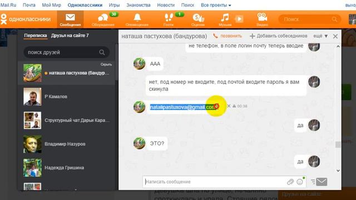The height and width of the screenshot is (200, 356).
Task: Open Знакомства in top menu
Action: pyautogui.click(x=139, y=5)
